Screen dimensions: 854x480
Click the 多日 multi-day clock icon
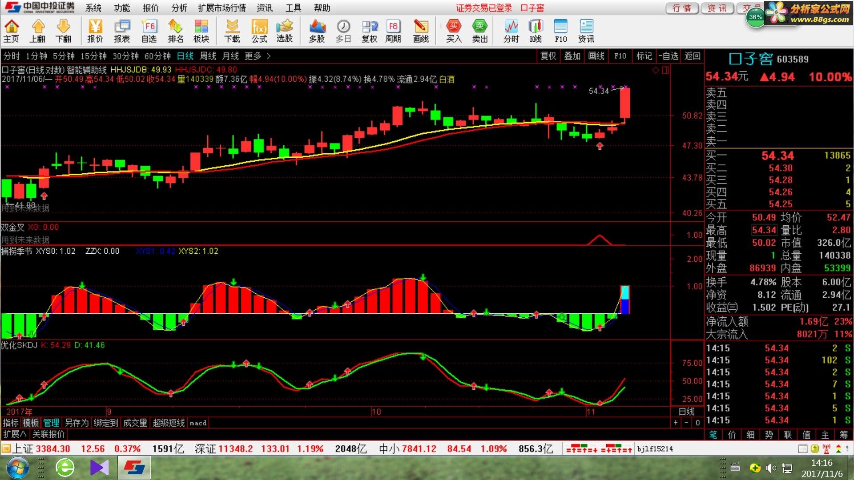click(343, 31)
